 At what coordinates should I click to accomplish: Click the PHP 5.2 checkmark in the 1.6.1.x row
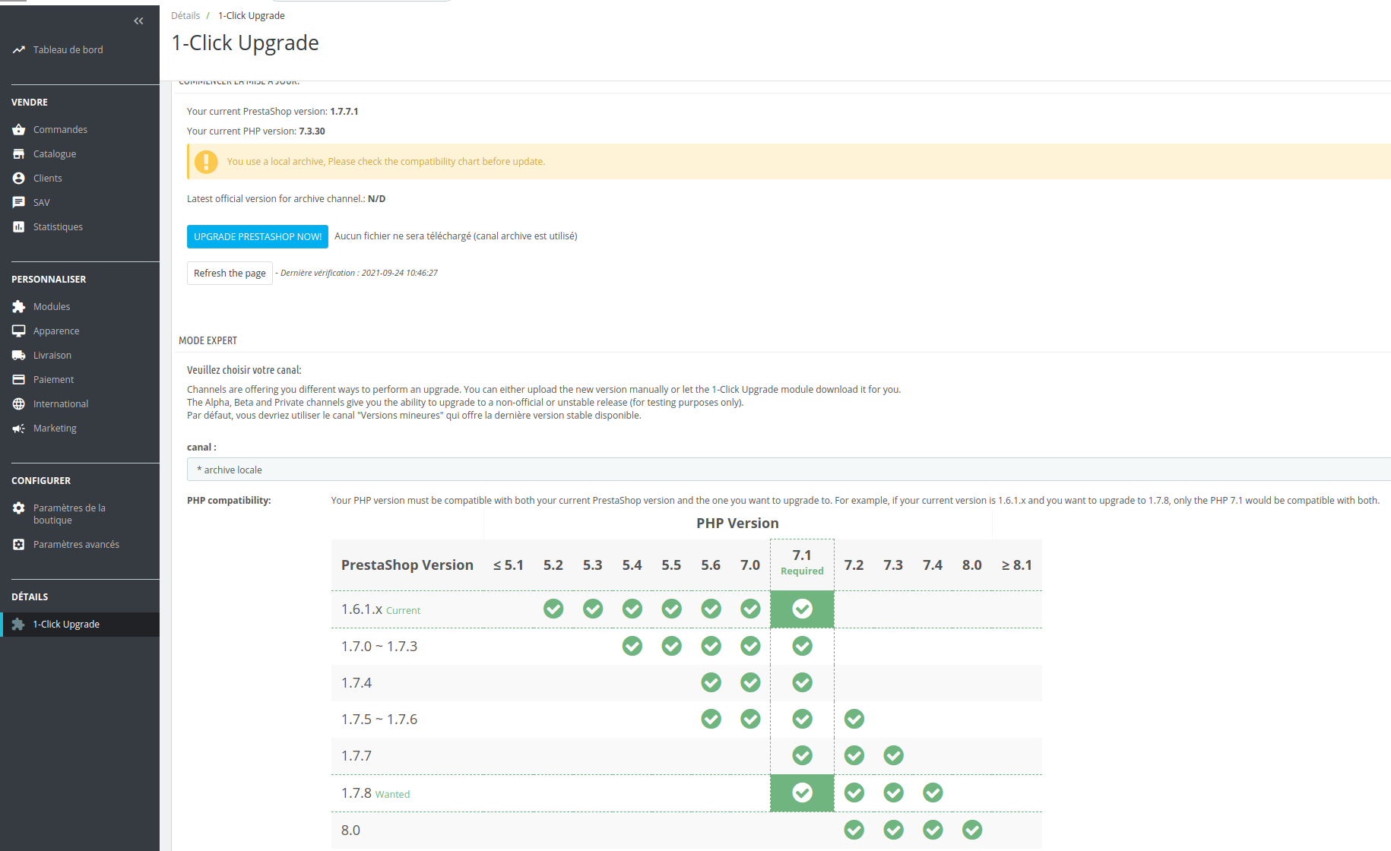tap(553, 609)
